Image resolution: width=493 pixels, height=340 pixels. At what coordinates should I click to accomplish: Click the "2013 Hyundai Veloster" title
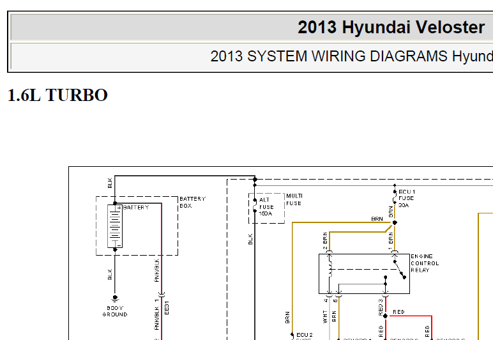click(391, 27)
